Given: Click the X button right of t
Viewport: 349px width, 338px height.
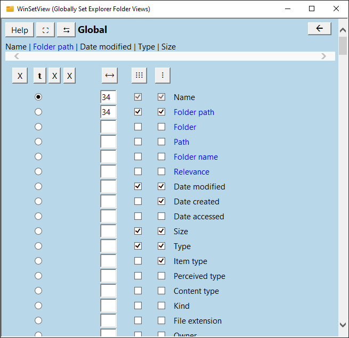Looking at the screenshot, I should [54, 76].
